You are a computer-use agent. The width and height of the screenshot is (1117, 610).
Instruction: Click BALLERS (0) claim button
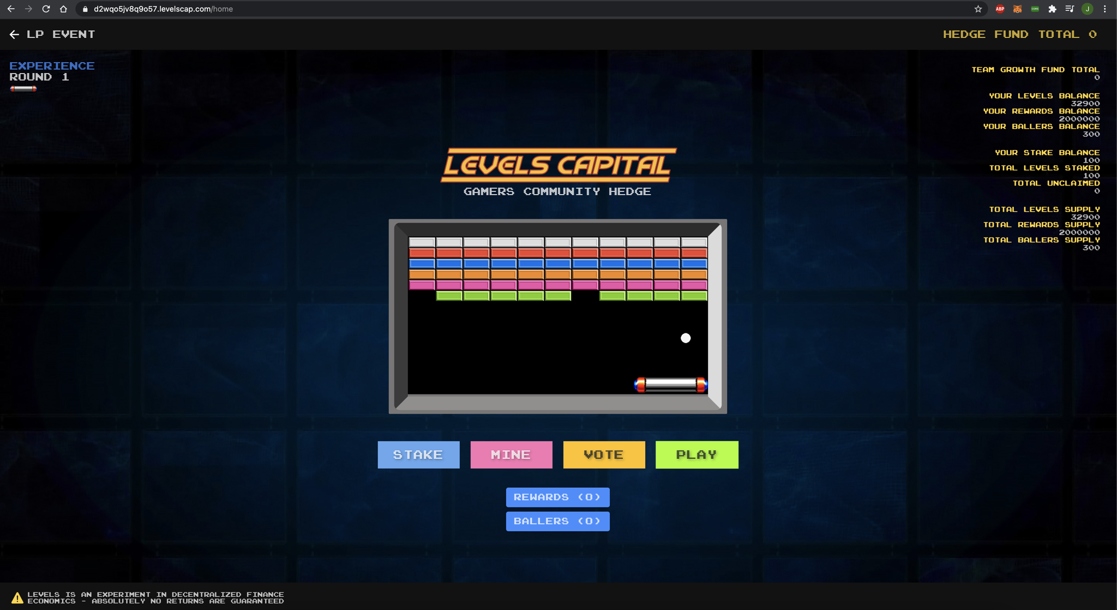(558, 521)
